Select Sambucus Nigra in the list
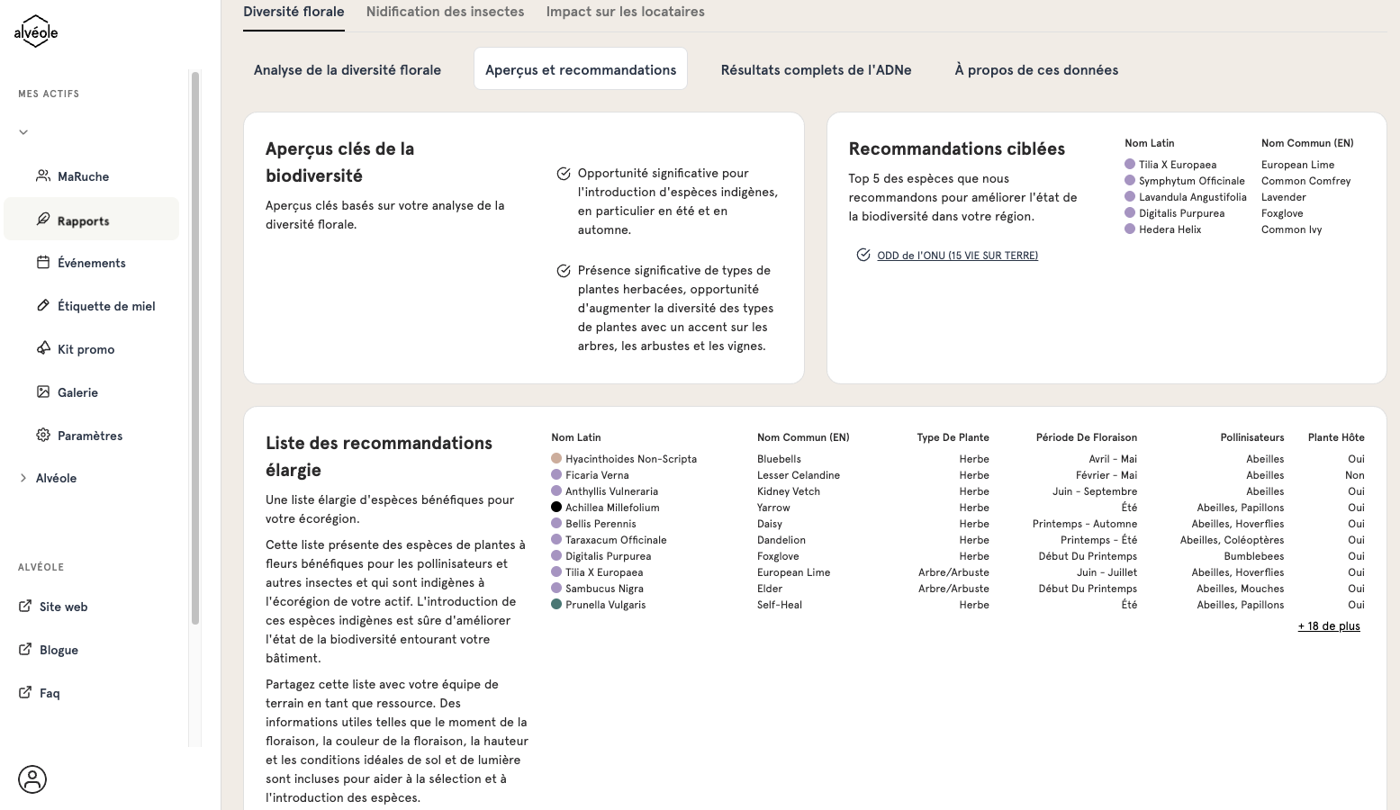Screen dimensions: 1400x810 tap(604, 589)
